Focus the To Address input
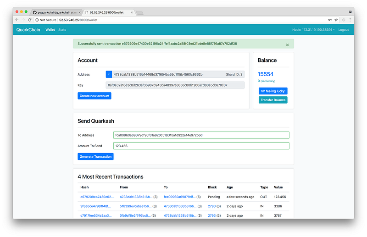 [201, 135]
